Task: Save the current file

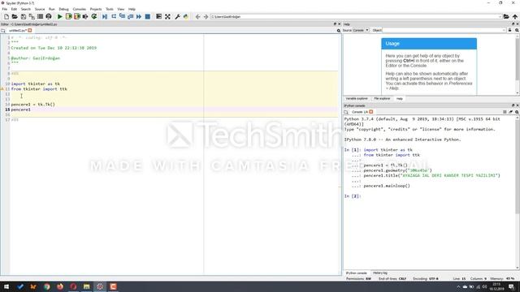Action: pyautogui.click(x=24, y=16)
